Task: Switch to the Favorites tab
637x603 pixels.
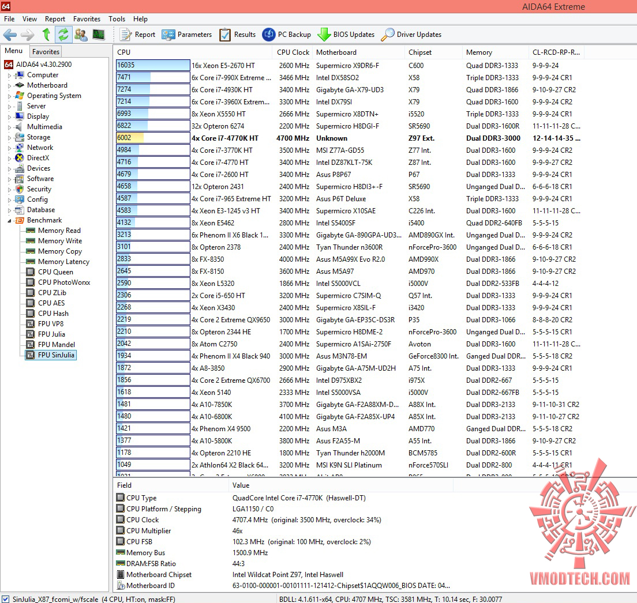Action: click(46, 51)
